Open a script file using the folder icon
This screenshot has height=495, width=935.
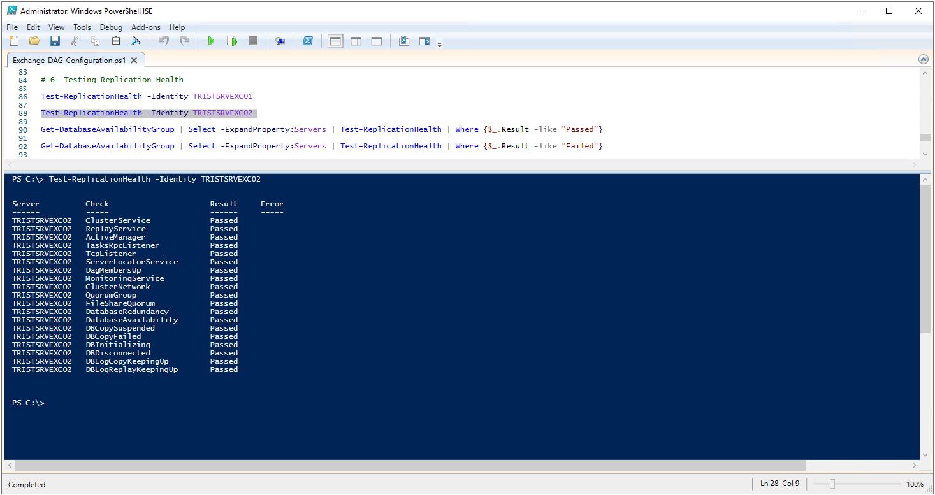(34, 41)
